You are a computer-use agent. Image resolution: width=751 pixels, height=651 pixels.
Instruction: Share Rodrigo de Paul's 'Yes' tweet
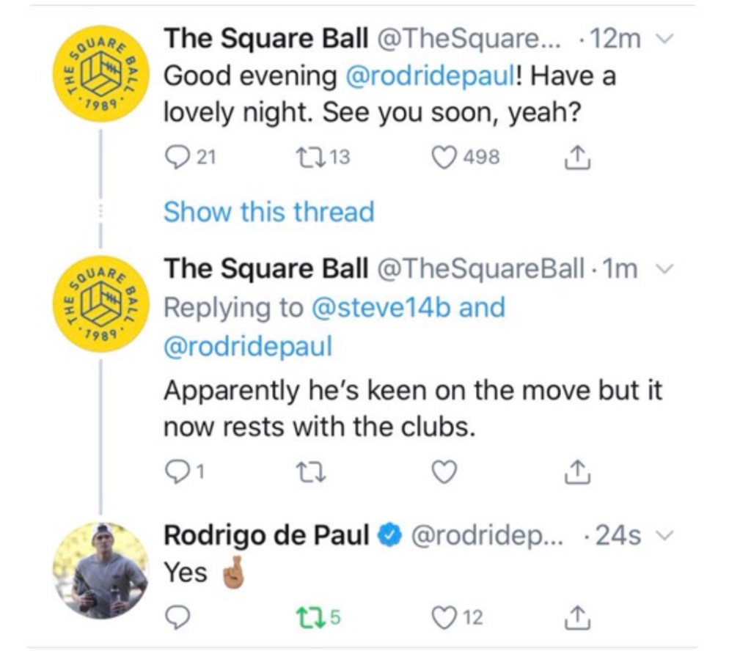pos(576,618)
